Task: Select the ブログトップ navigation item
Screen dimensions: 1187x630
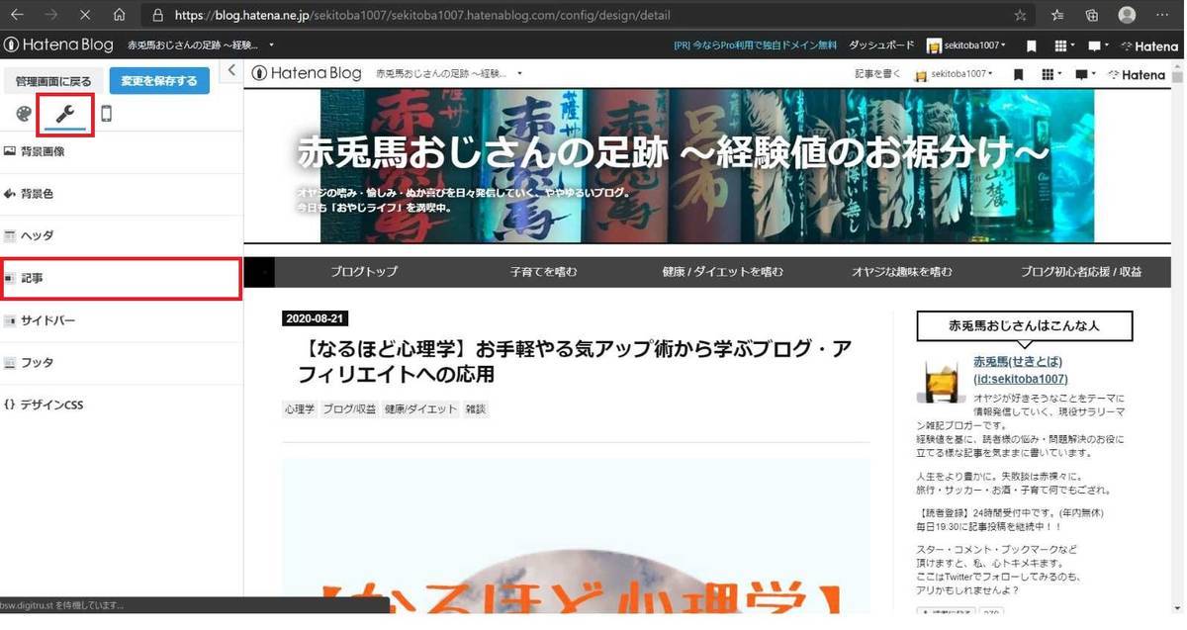Action: pyautogui.click(x=364, y=272)
